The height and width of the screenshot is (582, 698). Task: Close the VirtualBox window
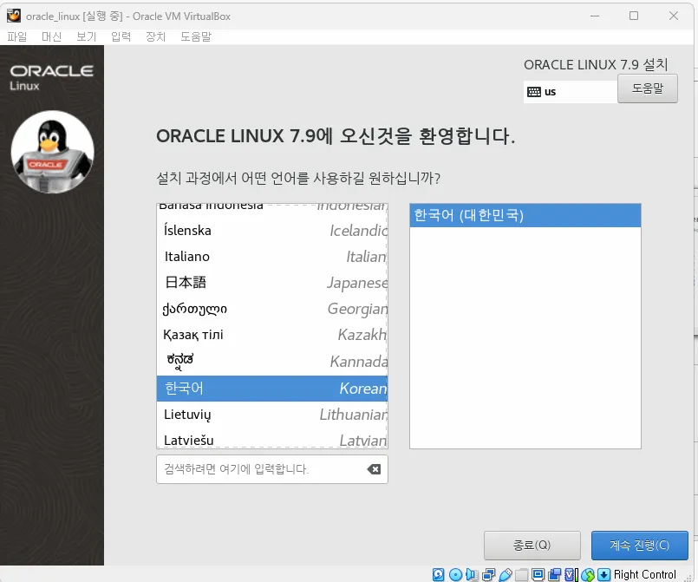(x=674, y=16)
